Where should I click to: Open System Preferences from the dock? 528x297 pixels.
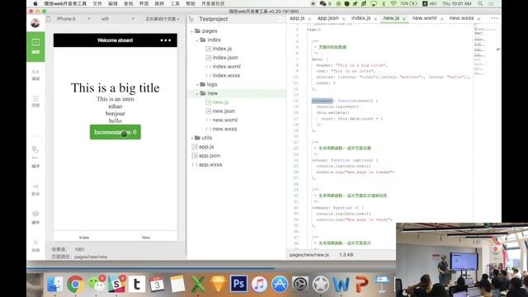click(300, 284)
